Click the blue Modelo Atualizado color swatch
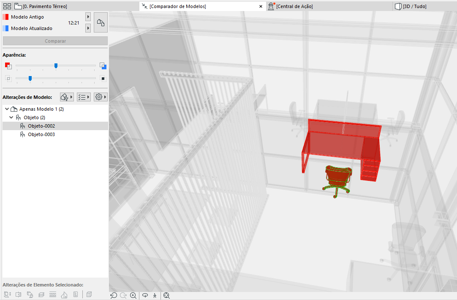457x300 pixels. coord(5,28)
